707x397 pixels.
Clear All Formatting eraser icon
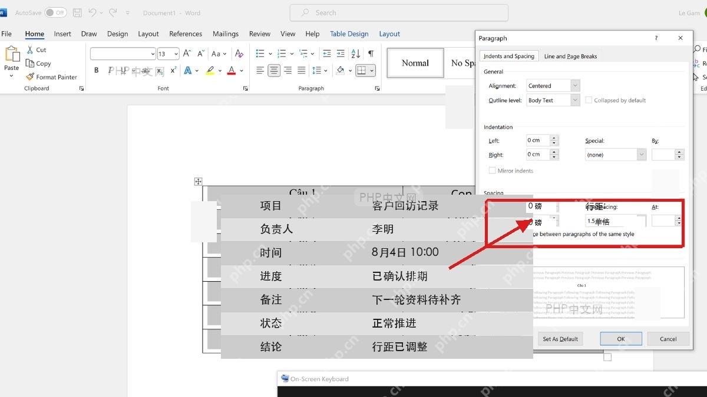pyautogui.click(x=239, y=54)
